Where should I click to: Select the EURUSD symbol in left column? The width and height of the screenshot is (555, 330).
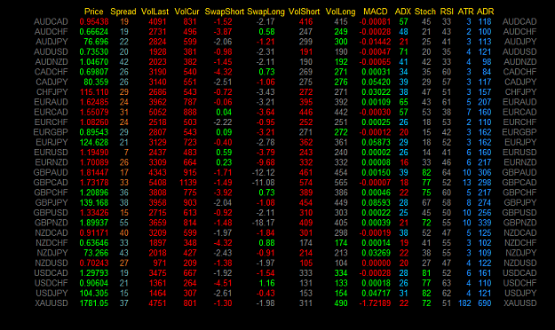coord(51,153)
